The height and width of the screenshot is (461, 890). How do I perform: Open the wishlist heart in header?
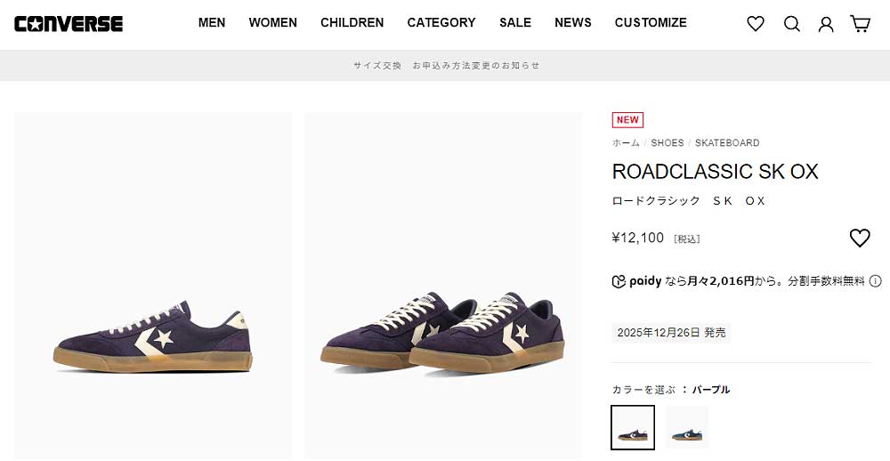pyautogui.click(x=756, y=24)
